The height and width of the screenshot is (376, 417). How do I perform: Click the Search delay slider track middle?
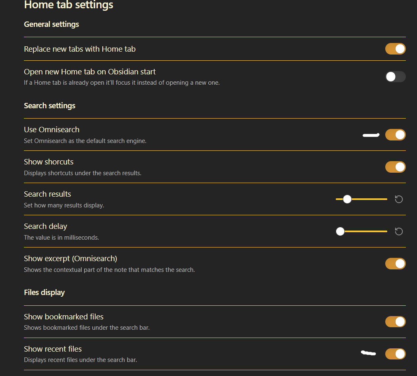pyautogui.click(x=361, y=231)
